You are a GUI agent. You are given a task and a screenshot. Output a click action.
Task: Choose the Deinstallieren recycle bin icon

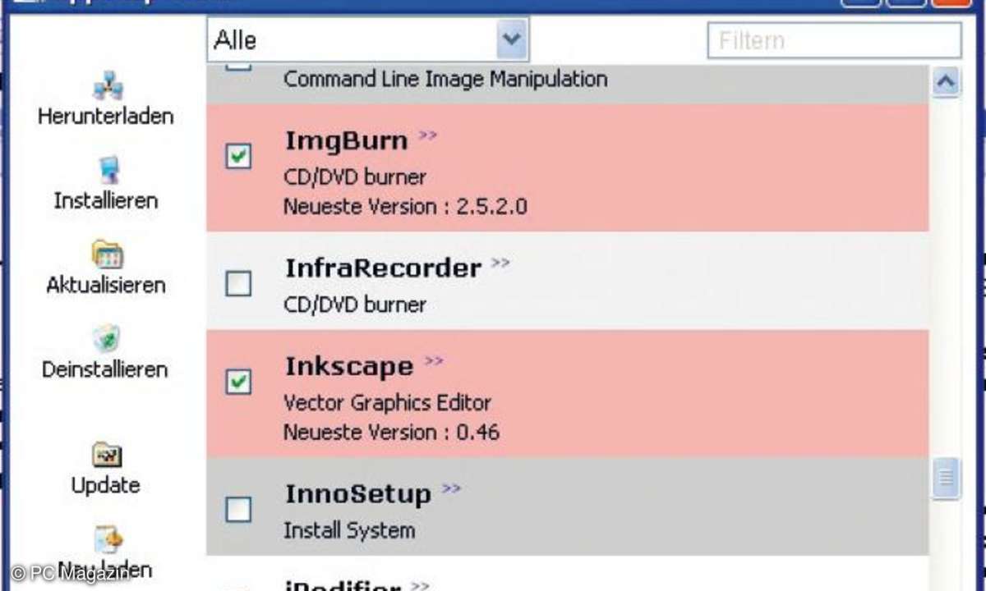108,339
